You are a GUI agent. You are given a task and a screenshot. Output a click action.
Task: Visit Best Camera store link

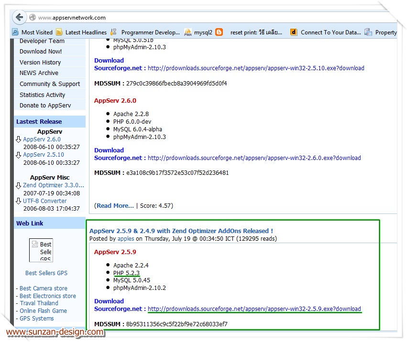[x=44, y=289]
